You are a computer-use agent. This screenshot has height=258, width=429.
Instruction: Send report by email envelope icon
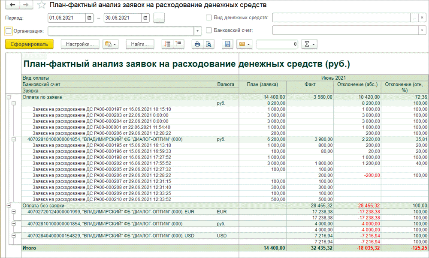pos(243,44)
